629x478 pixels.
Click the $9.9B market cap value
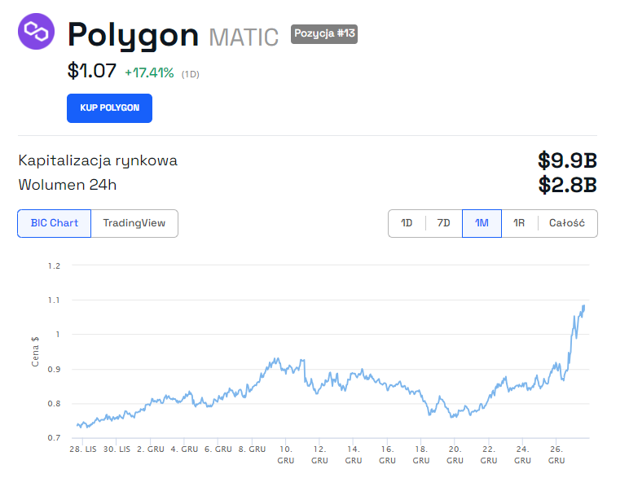coord(567,160)
